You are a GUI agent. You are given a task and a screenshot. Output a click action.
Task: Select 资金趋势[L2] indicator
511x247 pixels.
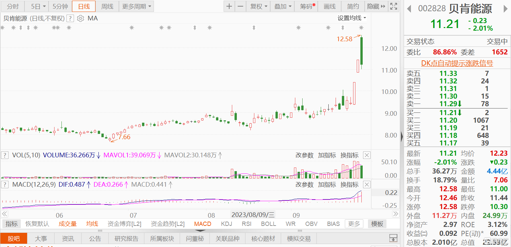click(x=168, y=224)
